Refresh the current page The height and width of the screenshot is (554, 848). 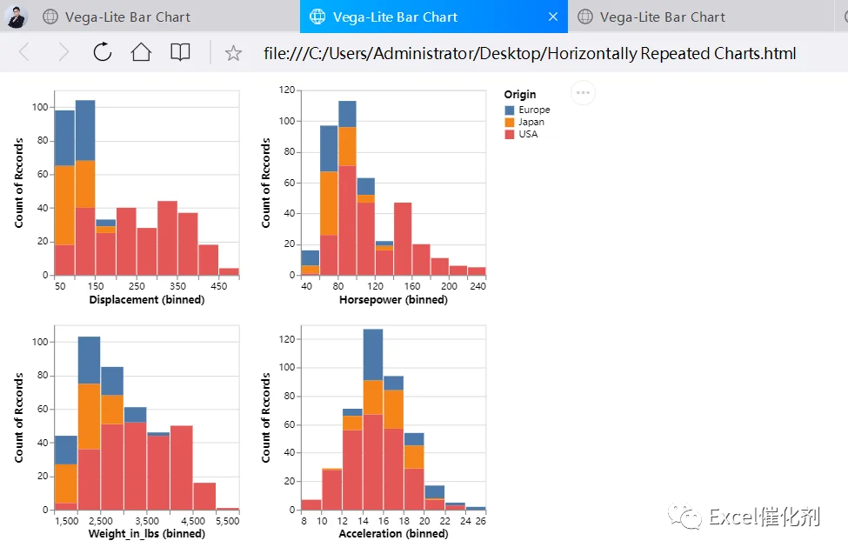(103, 52)
